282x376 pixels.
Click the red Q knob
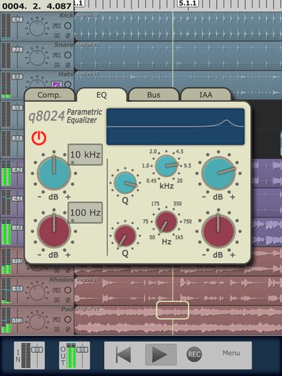click(x=125, y=236)
